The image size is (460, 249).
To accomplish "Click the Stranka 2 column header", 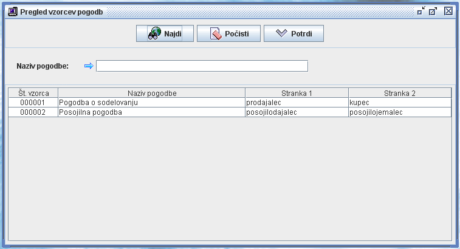I will pyautogui.click(x=400, y=93).
